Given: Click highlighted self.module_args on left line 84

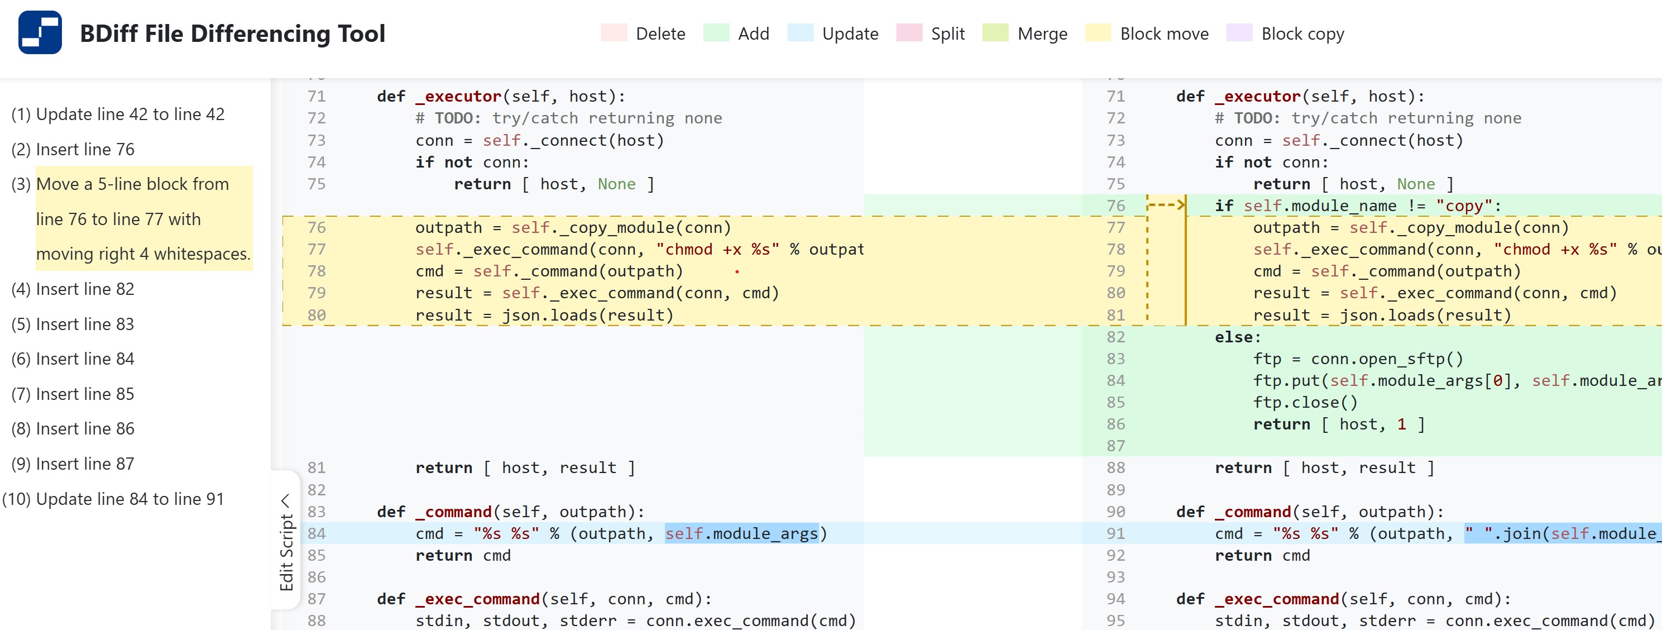Looking at the screenshot, I should pyautogui.click(x=741, y=533).
